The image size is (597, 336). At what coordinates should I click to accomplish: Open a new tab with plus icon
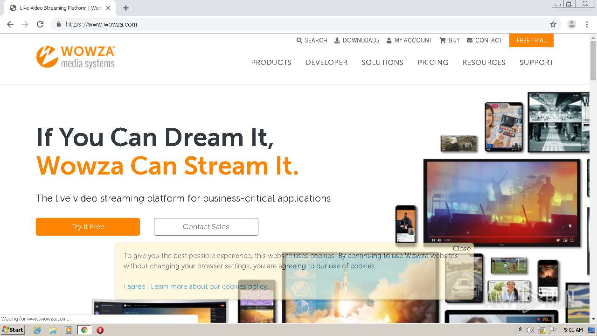(126, 8)
